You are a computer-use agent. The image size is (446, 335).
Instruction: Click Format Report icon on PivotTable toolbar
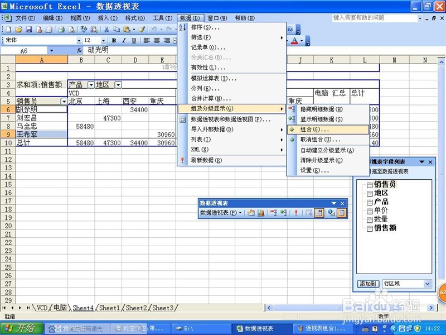pos(250,213)
